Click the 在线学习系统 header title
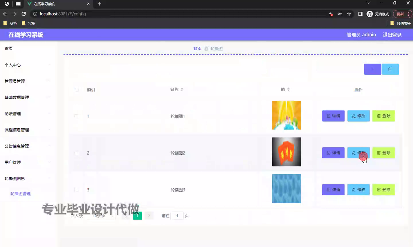The image size is (413, 247). 26,35
